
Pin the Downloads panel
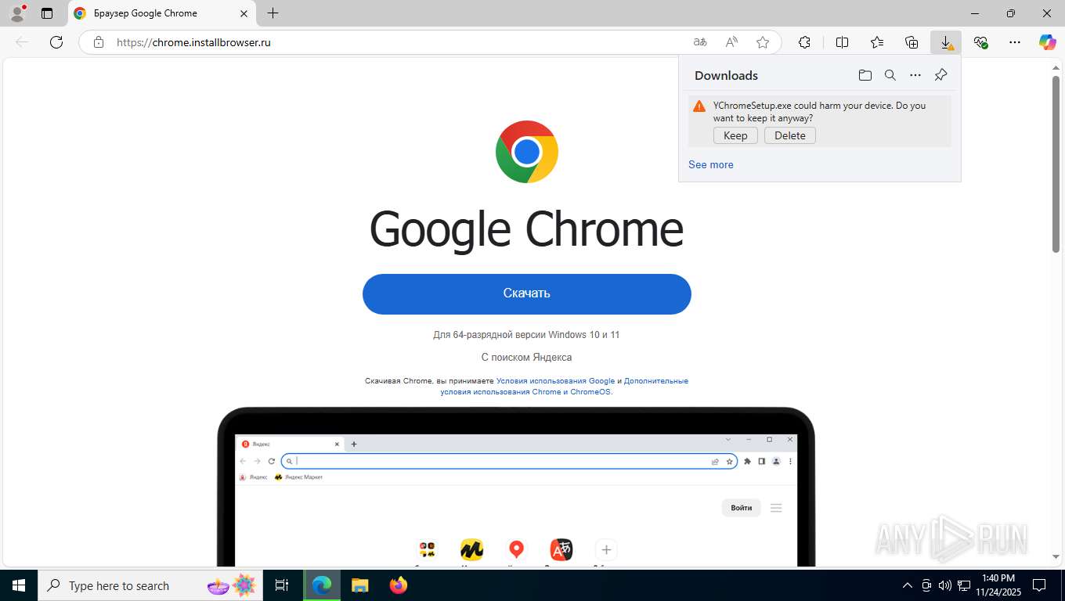(x=940, y=75)
